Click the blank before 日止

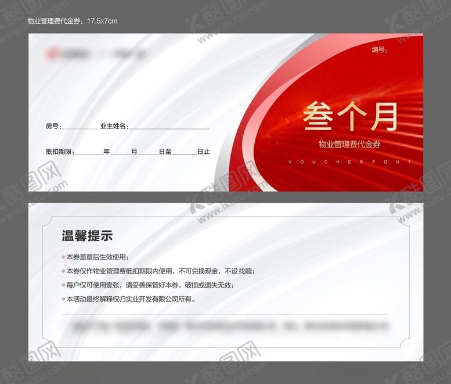185,152
